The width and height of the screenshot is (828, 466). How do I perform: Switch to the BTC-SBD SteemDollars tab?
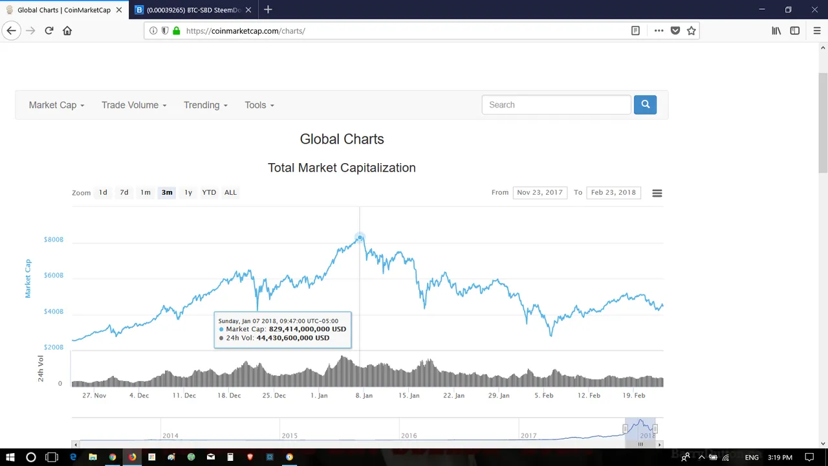194,10
